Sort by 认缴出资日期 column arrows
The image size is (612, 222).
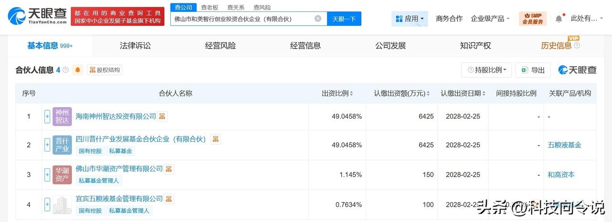(x=484, y=93)
